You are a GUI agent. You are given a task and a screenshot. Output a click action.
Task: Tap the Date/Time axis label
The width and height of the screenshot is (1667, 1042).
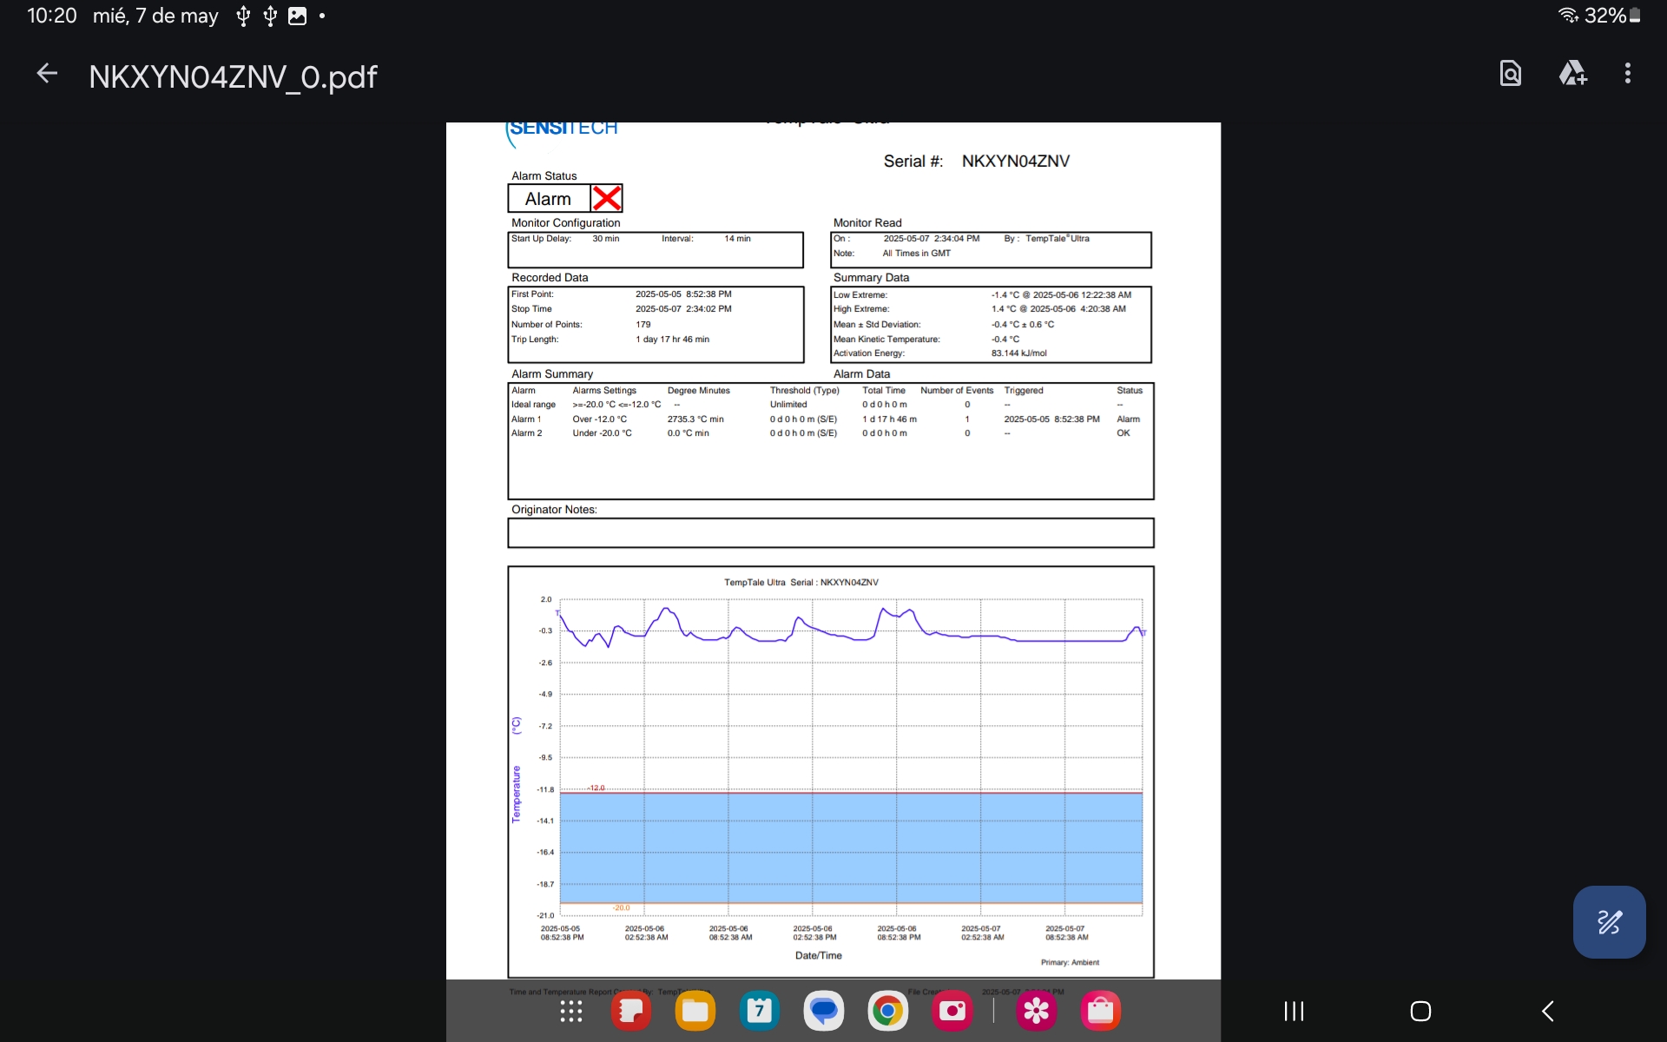pos(818,956)
